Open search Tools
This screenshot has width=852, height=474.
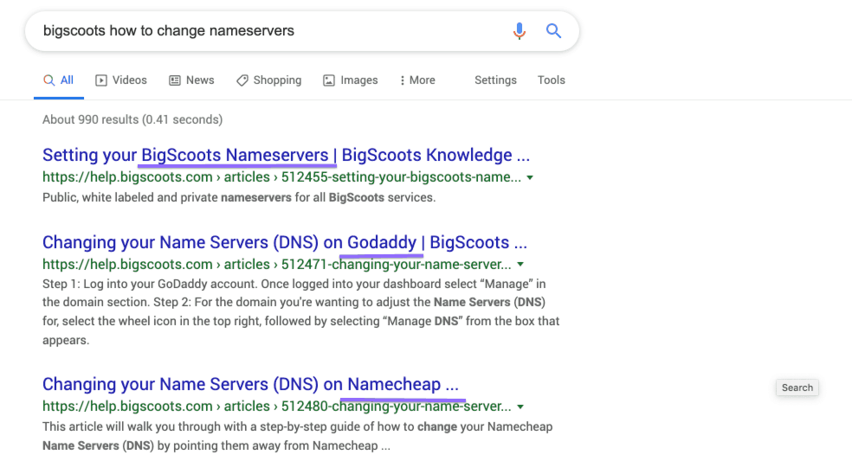point(551,80)
